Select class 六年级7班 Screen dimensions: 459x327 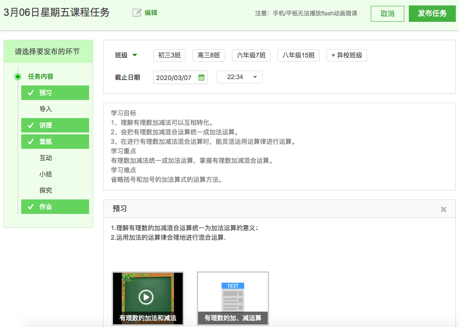[x=251, y=55]
